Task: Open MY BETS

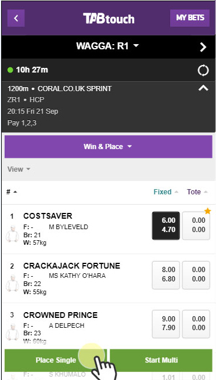Action: point(190,18)
